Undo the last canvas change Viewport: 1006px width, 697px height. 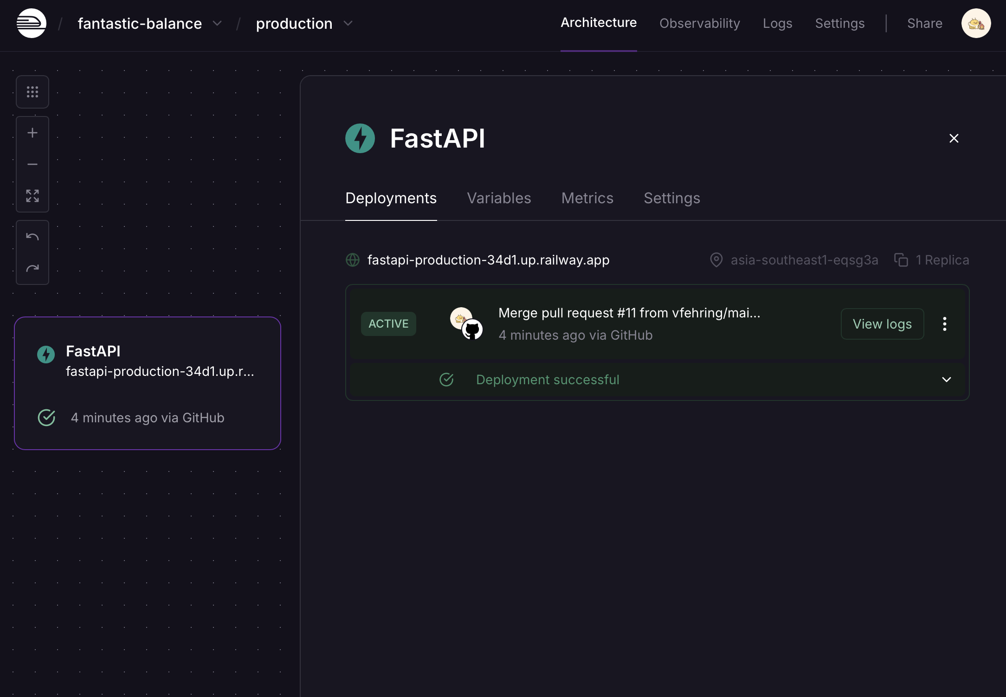pos(32,237)
